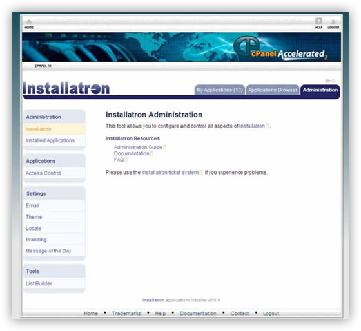This screenshot has width=361, height=331.
Task: Click Trademarks in the footer links
Action: pyautogui.click(x=126, y=313)
